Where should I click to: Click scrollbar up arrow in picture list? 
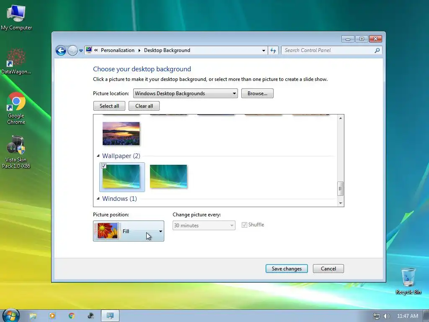pos(340,118)
